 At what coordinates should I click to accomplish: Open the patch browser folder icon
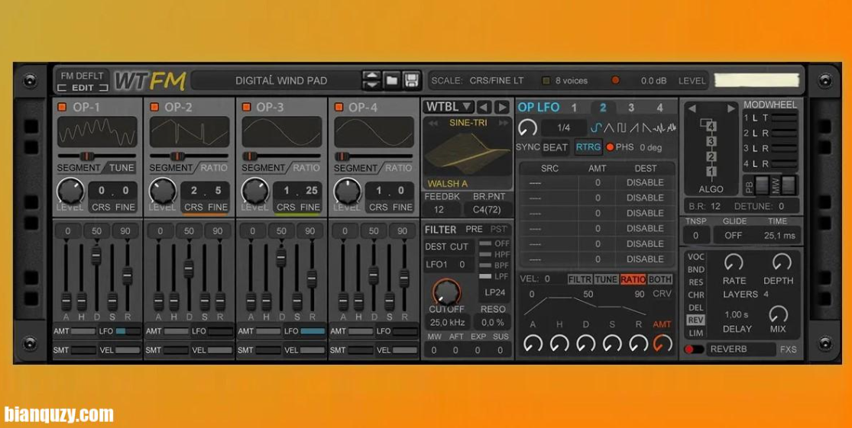coord(392,80)
